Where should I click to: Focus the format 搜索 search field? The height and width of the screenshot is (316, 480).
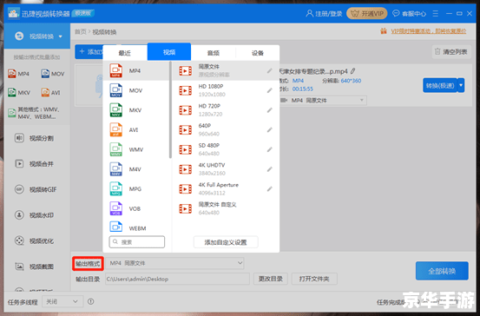point(137,242)
